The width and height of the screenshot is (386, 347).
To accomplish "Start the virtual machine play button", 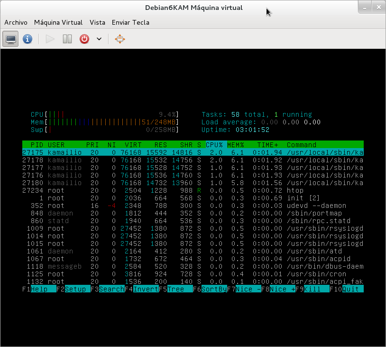I will tap(50, 39).
